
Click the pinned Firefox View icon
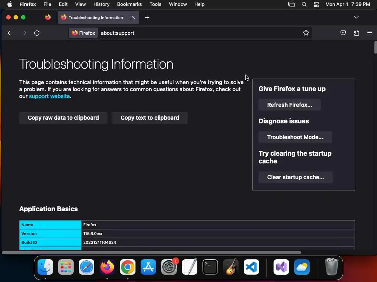(48, 17)
